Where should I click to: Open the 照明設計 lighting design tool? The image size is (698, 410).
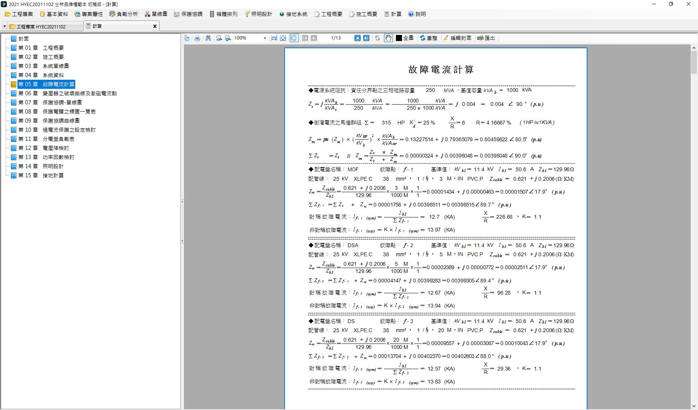tap(259, 14)
